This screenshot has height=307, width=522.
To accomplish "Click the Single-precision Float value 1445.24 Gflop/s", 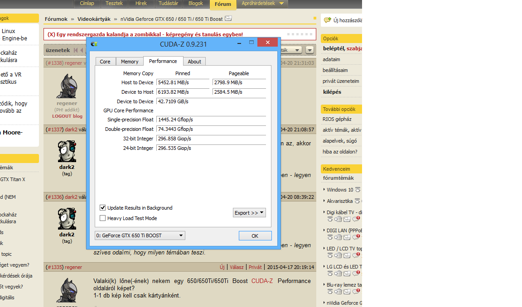I will coord(211,120).
